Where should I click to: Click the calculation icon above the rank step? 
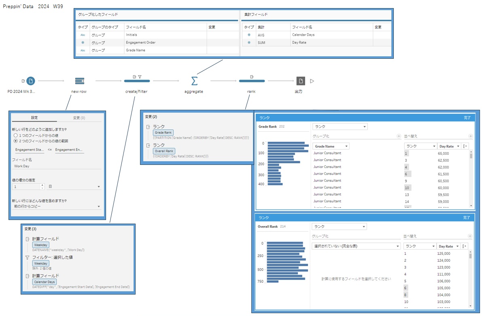pos(252,77)
